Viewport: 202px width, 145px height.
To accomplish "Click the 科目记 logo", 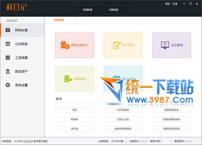I will [16, 7].
